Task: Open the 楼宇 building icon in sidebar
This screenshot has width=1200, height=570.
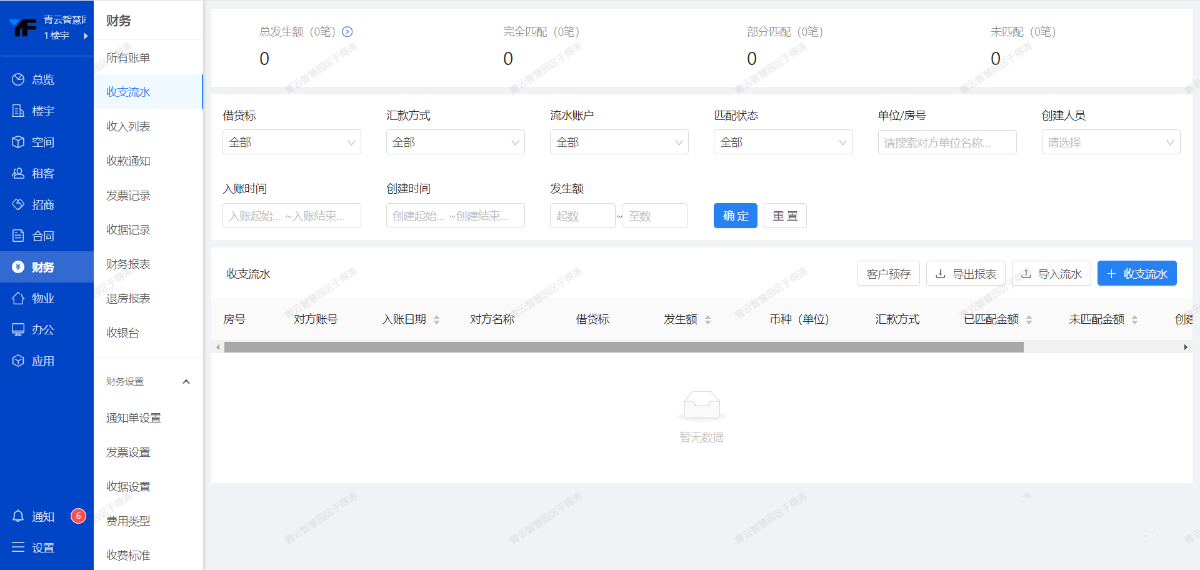Action: click(x=18, y=111)
